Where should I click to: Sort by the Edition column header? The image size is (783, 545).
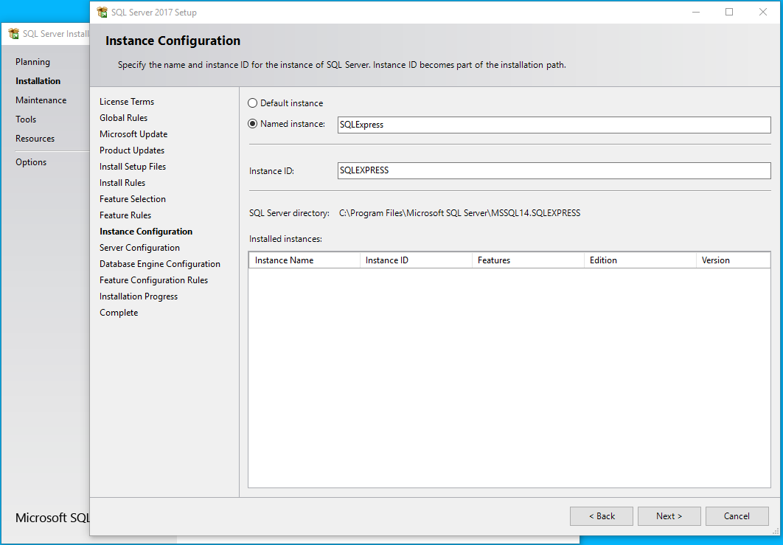click(640, 260)
